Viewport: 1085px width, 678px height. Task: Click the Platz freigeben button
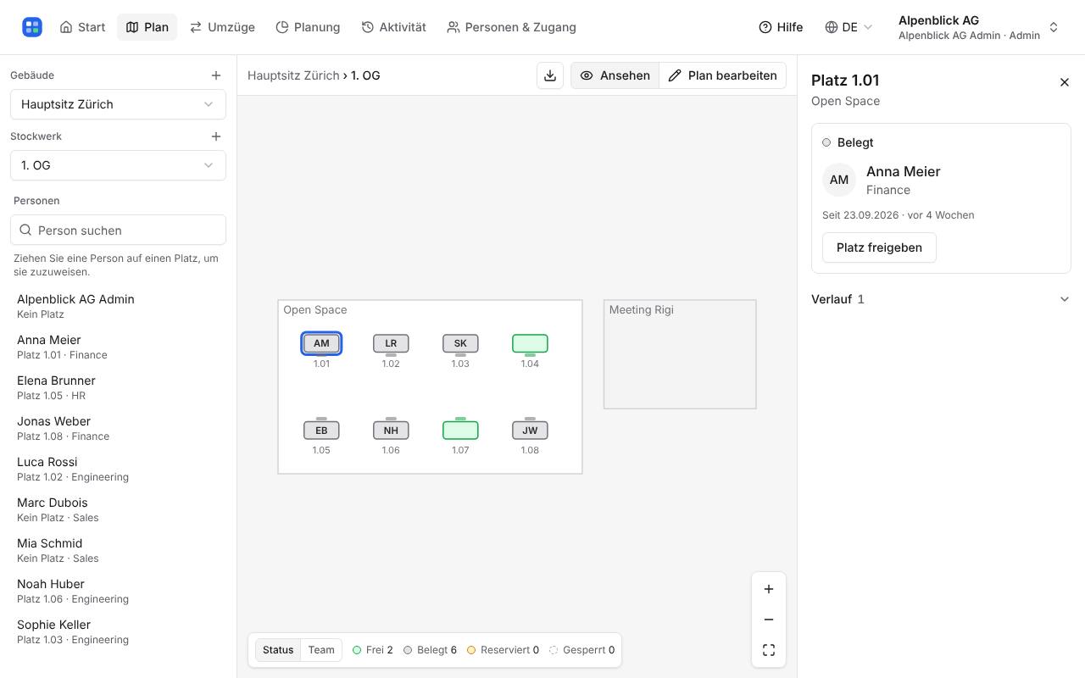tap(879, 247)
